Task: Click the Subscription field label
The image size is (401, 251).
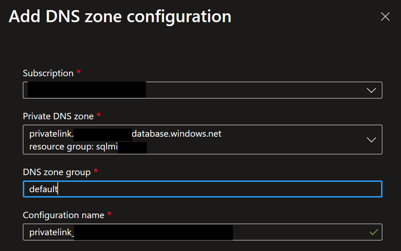Action: click(x=48, y=73)
